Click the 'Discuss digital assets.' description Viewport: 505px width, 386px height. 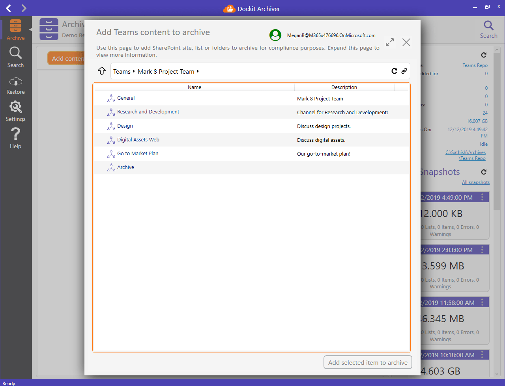321,140
